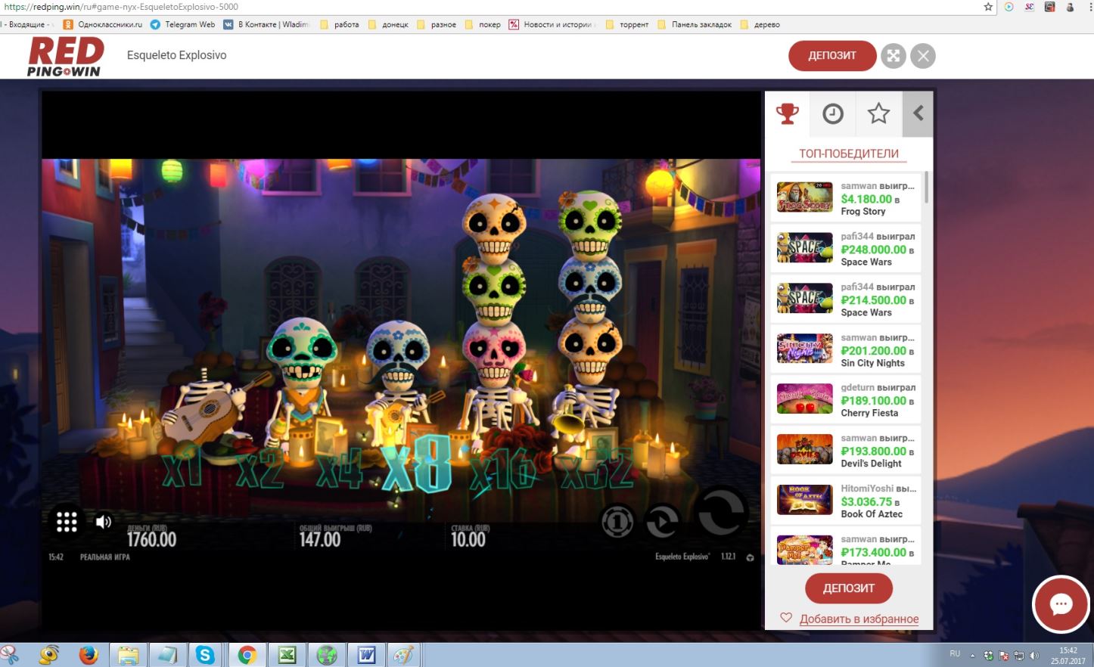
Task: Toggle fullscreen game mode icon
Action: click(894, 56)
